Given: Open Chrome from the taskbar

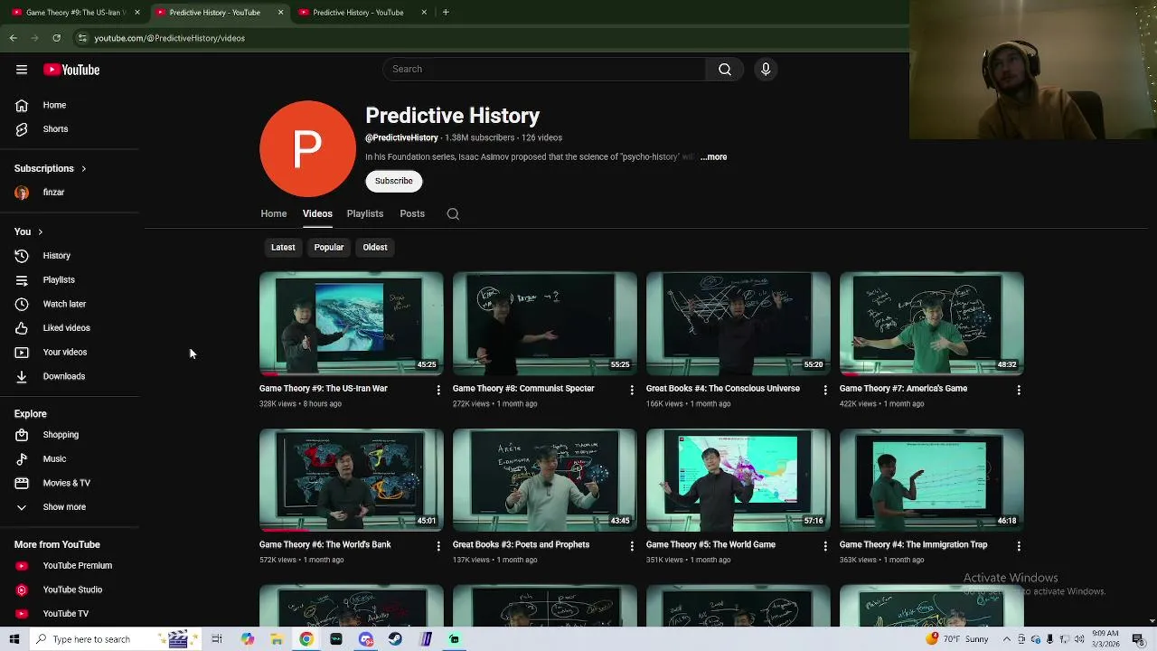Looking at the screenshot, I should click(306, 639).
